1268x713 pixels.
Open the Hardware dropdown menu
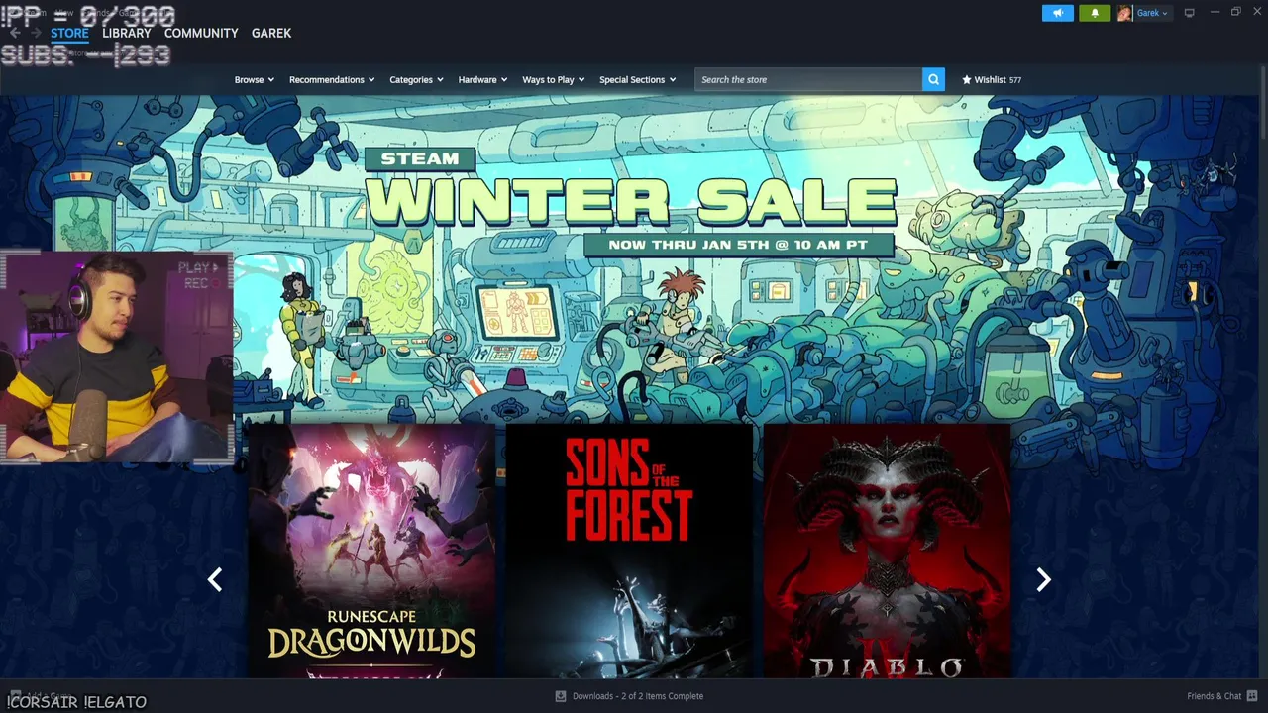pos(482,79)
